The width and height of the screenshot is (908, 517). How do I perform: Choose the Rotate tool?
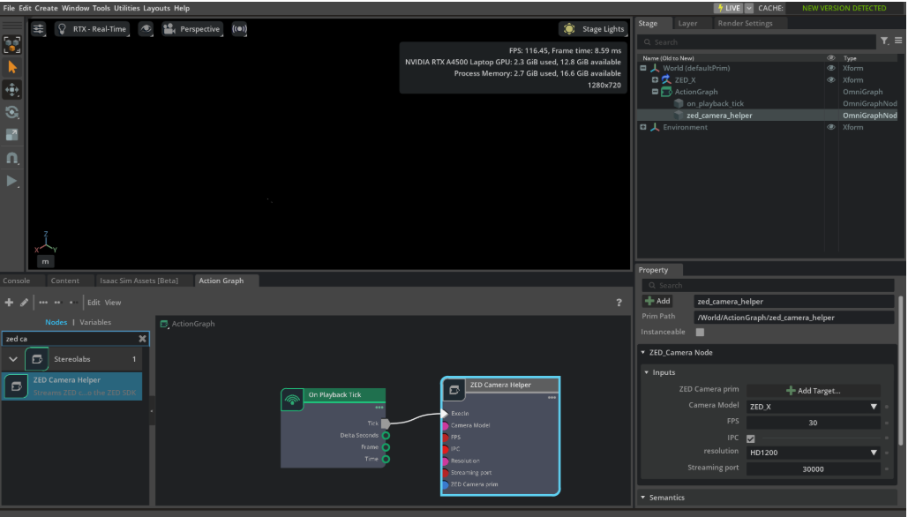pyautogui.click(x=12, y=113)
